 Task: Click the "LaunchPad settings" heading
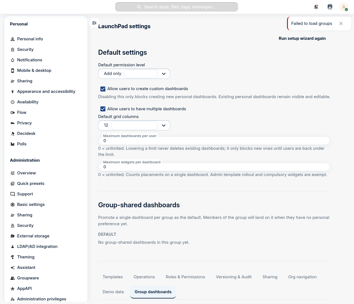(124, 26)
